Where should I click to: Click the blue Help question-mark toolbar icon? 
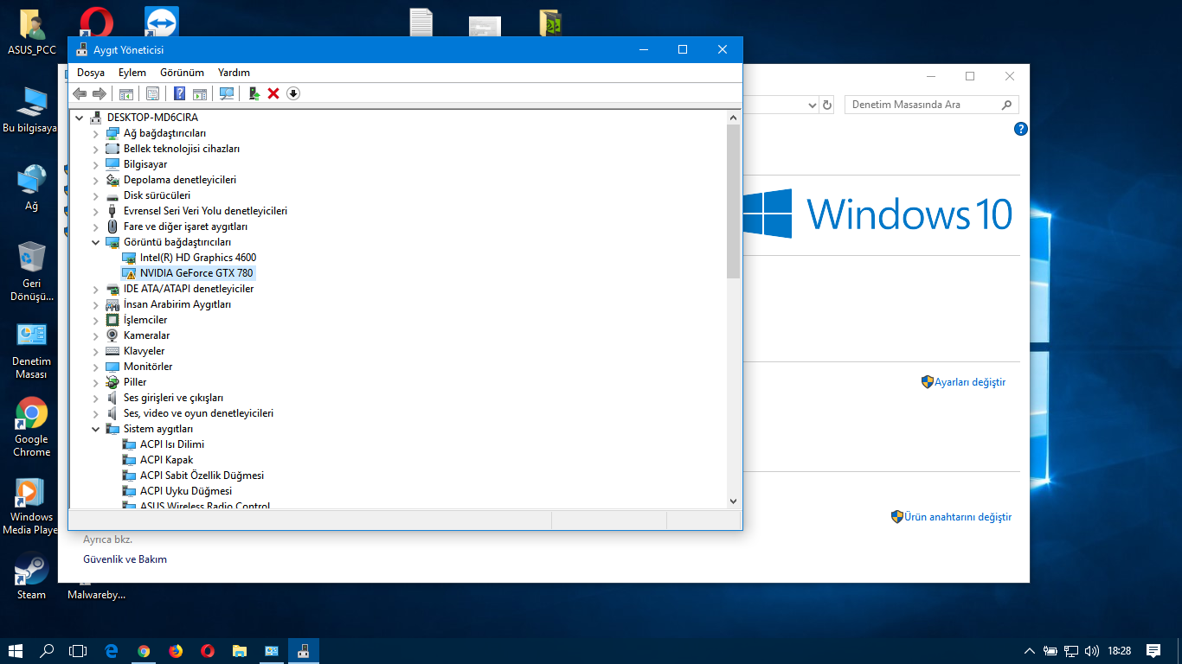tap(180, 93)
